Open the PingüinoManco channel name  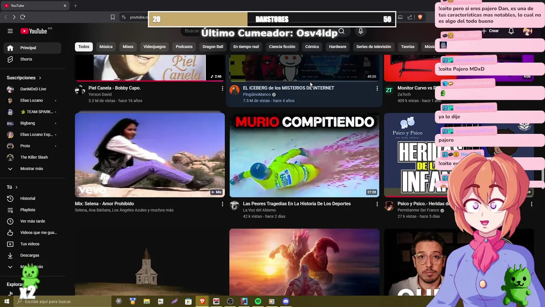(x=257, y=95)
